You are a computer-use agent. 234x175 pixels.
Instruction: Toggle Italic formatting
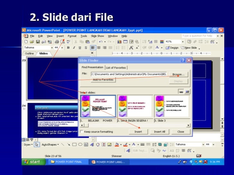74,48
